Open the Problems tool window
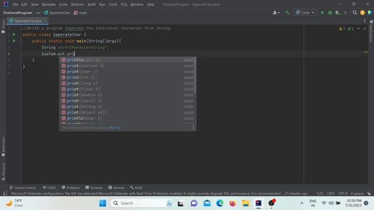The height and width of the screenshot is (210, 374). click(x=71, y=188)
